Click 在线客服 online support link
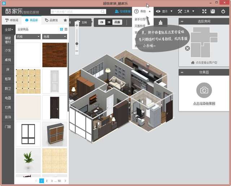231x186 pixels. coord(123,12)
